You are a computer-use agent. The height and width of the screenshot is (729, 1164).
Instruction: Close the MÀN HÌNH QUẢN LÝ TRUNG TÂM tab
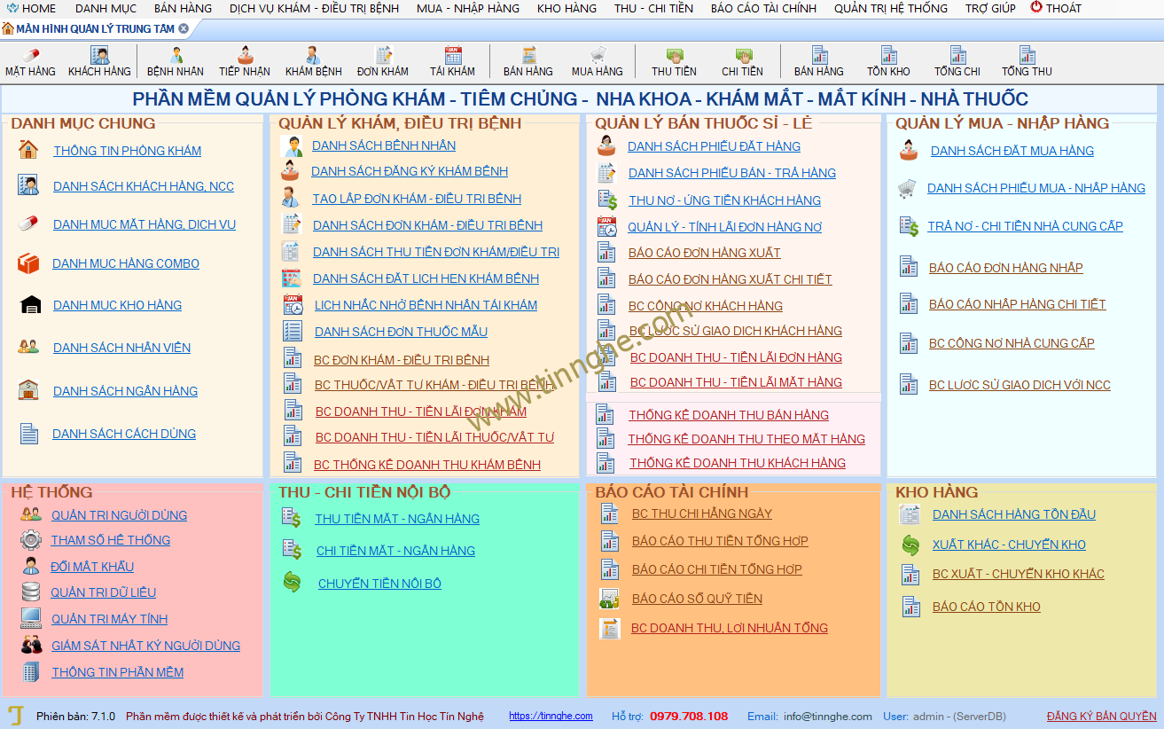184,28
